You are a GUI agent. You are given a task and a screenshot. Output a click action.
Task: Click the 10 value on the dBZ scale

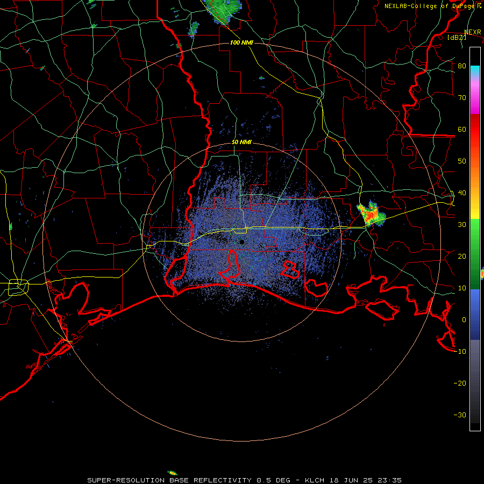click(x=462, y=288)
